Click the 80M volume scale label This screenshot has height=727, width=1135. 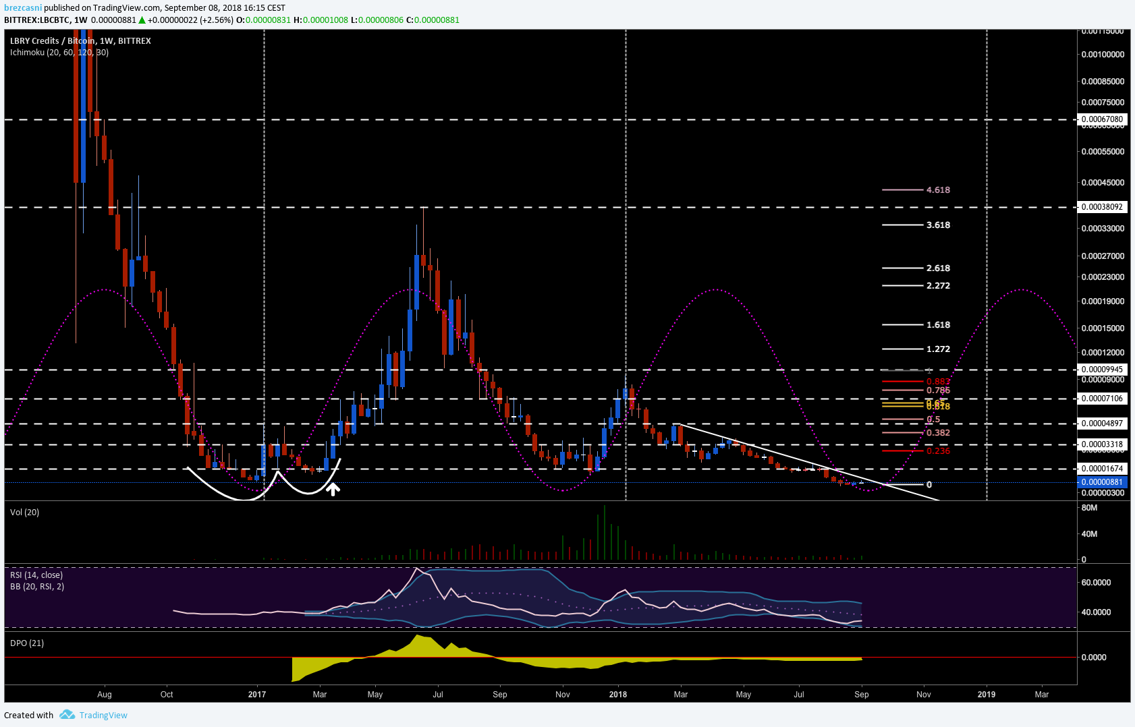click(x=1089, y=508)
